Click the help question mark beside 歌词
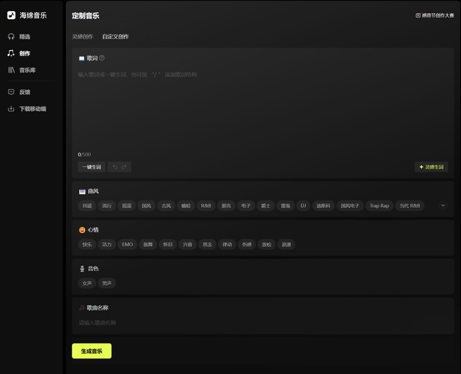This screenshot has height=374, width=461. coord(102,58)
